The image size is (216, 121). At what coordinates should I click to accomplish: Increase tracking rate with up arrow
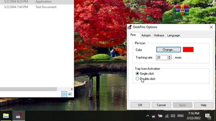click(169, 56)
